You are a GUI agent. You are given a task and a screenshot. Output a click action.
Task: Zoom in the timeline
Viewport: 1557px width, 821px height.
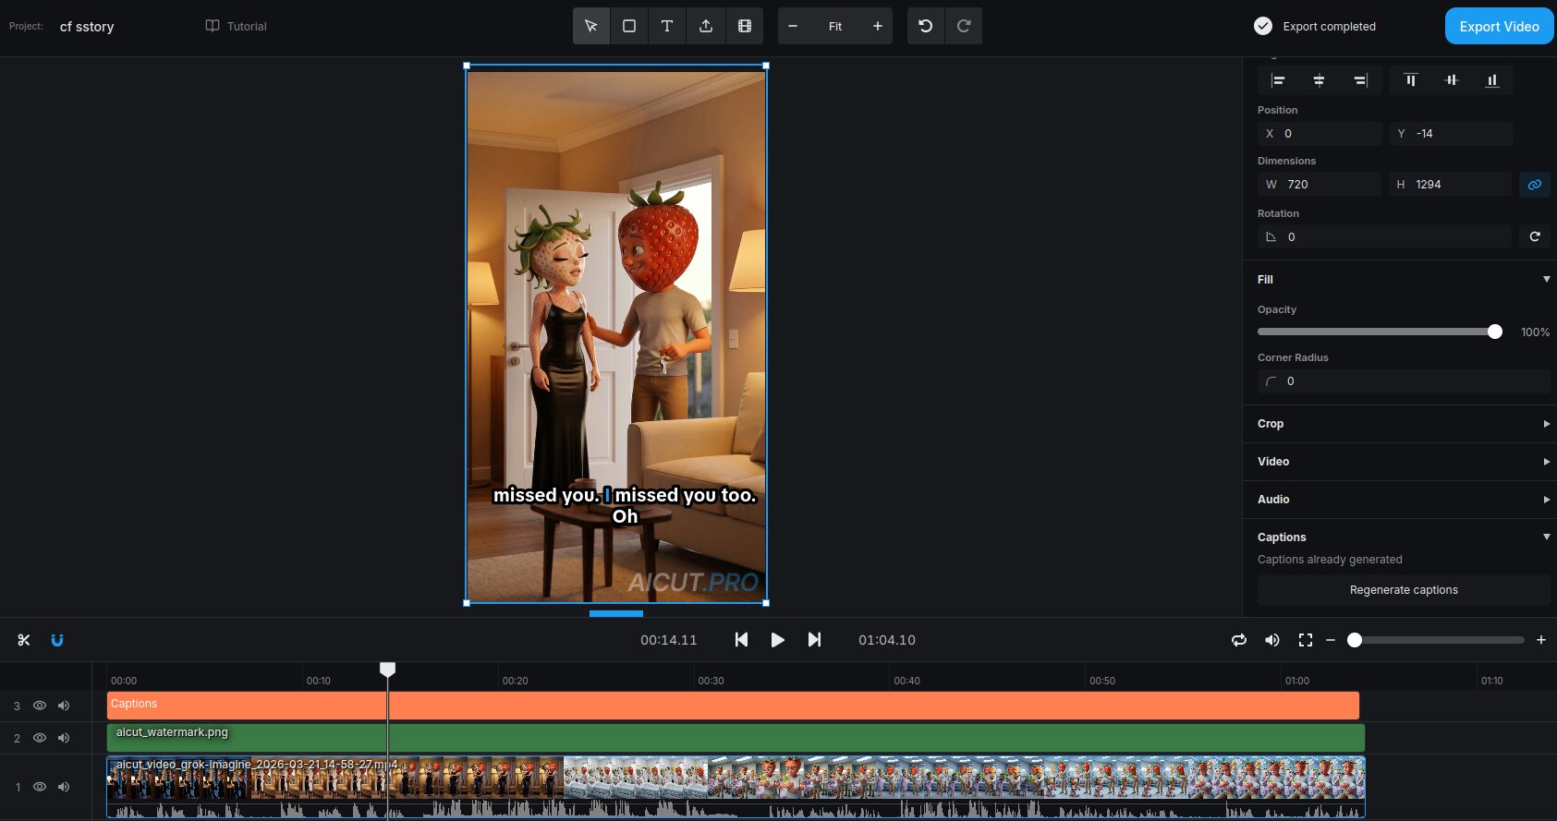[x=1541, y=640]
